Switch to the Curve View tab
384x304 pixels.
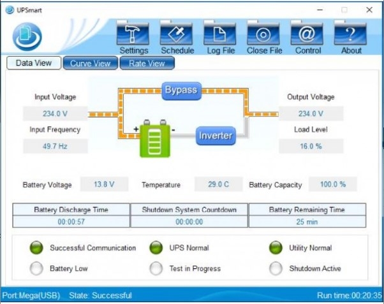click(x=90, y=63)
